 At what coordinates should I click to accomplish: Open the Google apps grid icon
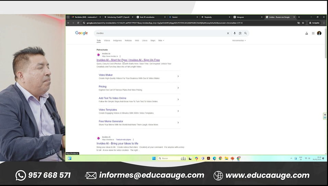(313, 33)
